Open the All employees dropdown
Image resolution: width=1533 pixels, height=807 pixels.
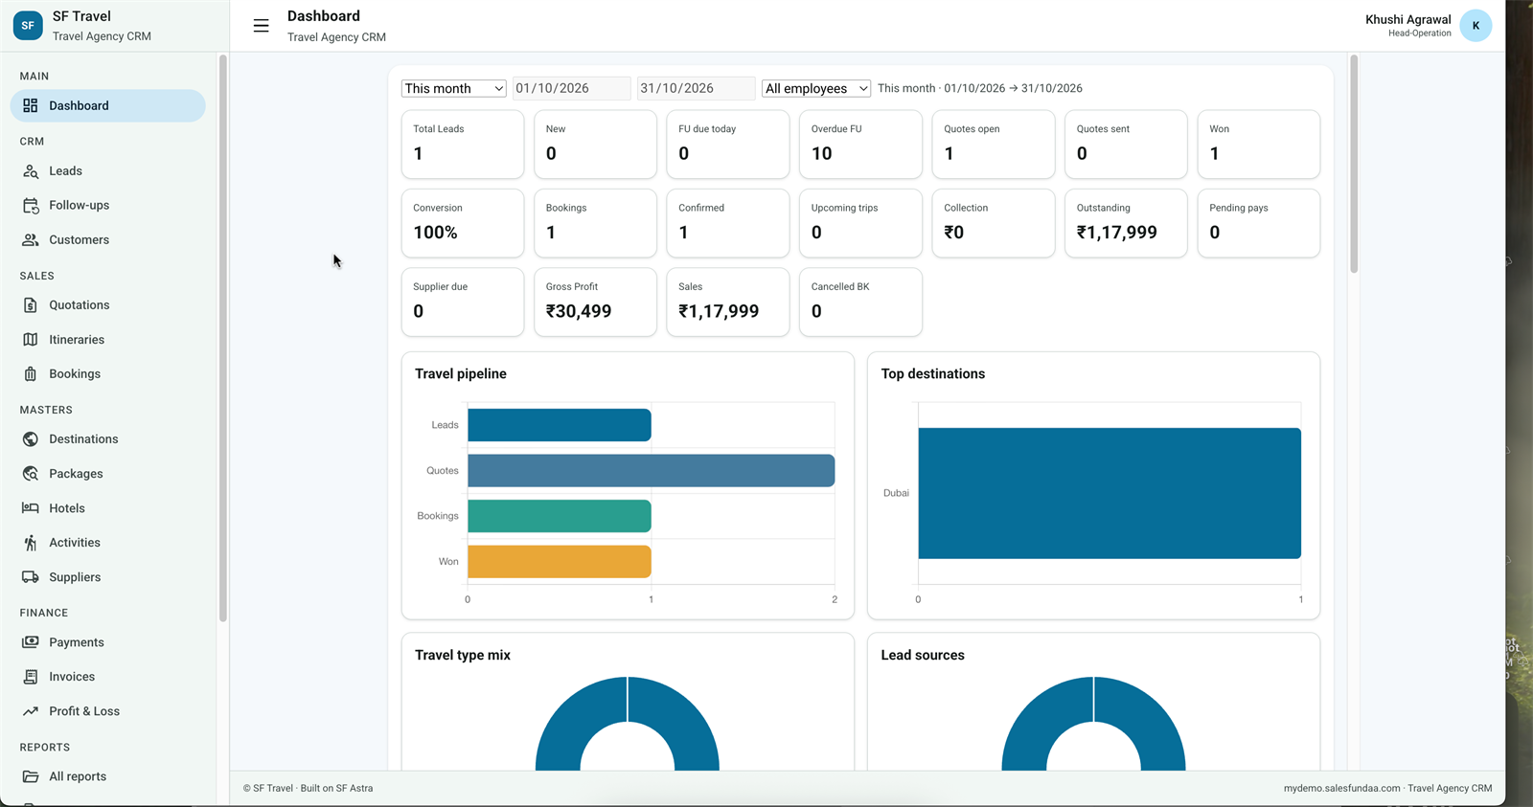click(816, 88)
